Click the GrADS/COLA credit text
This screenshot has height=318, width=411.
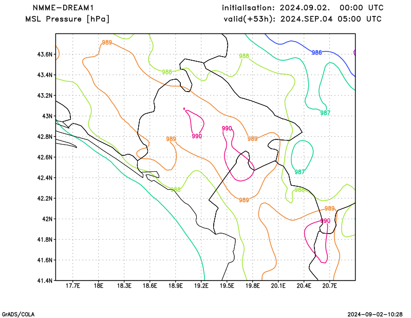coord(18,314)
